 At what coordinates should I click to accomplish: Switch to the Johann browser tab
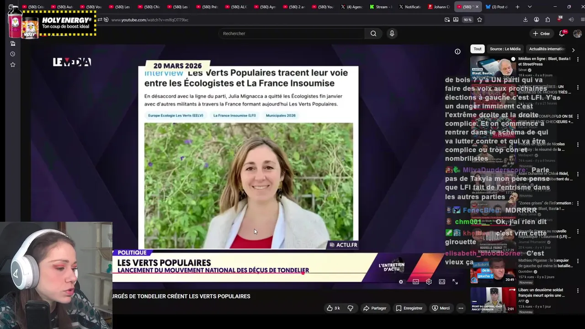(x=439, y=7)
